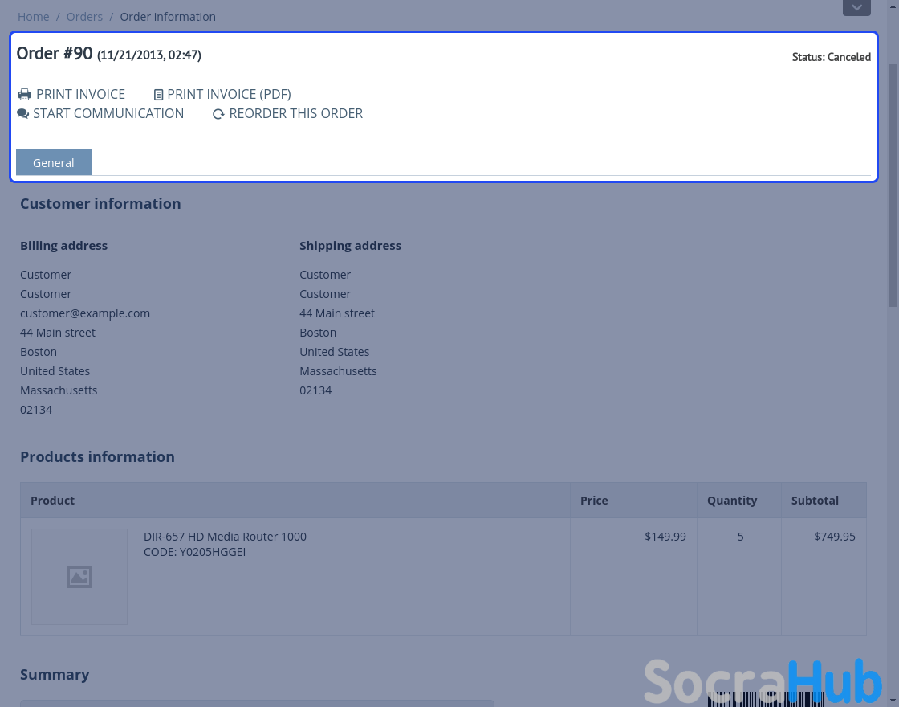Click the customer@example.com email address
This screenshot has width=899, height=707.
(x=85, y=313)
